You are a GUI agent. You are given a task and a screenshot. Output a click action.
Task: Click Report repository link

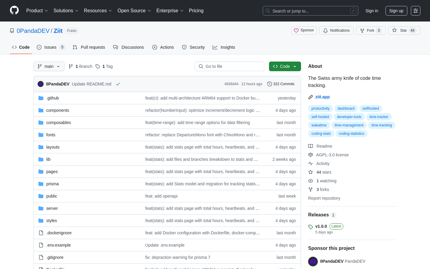click(324, 198)
